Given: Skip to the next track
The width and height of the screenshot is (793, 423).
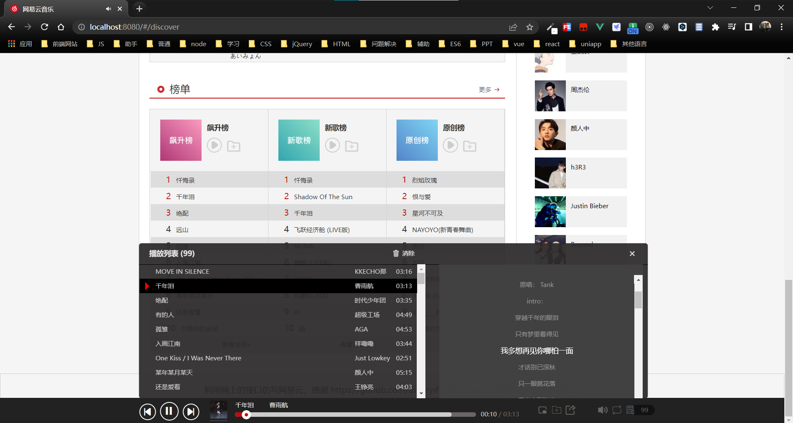Looking at the screenshot, I should click(x=191, y=411).
